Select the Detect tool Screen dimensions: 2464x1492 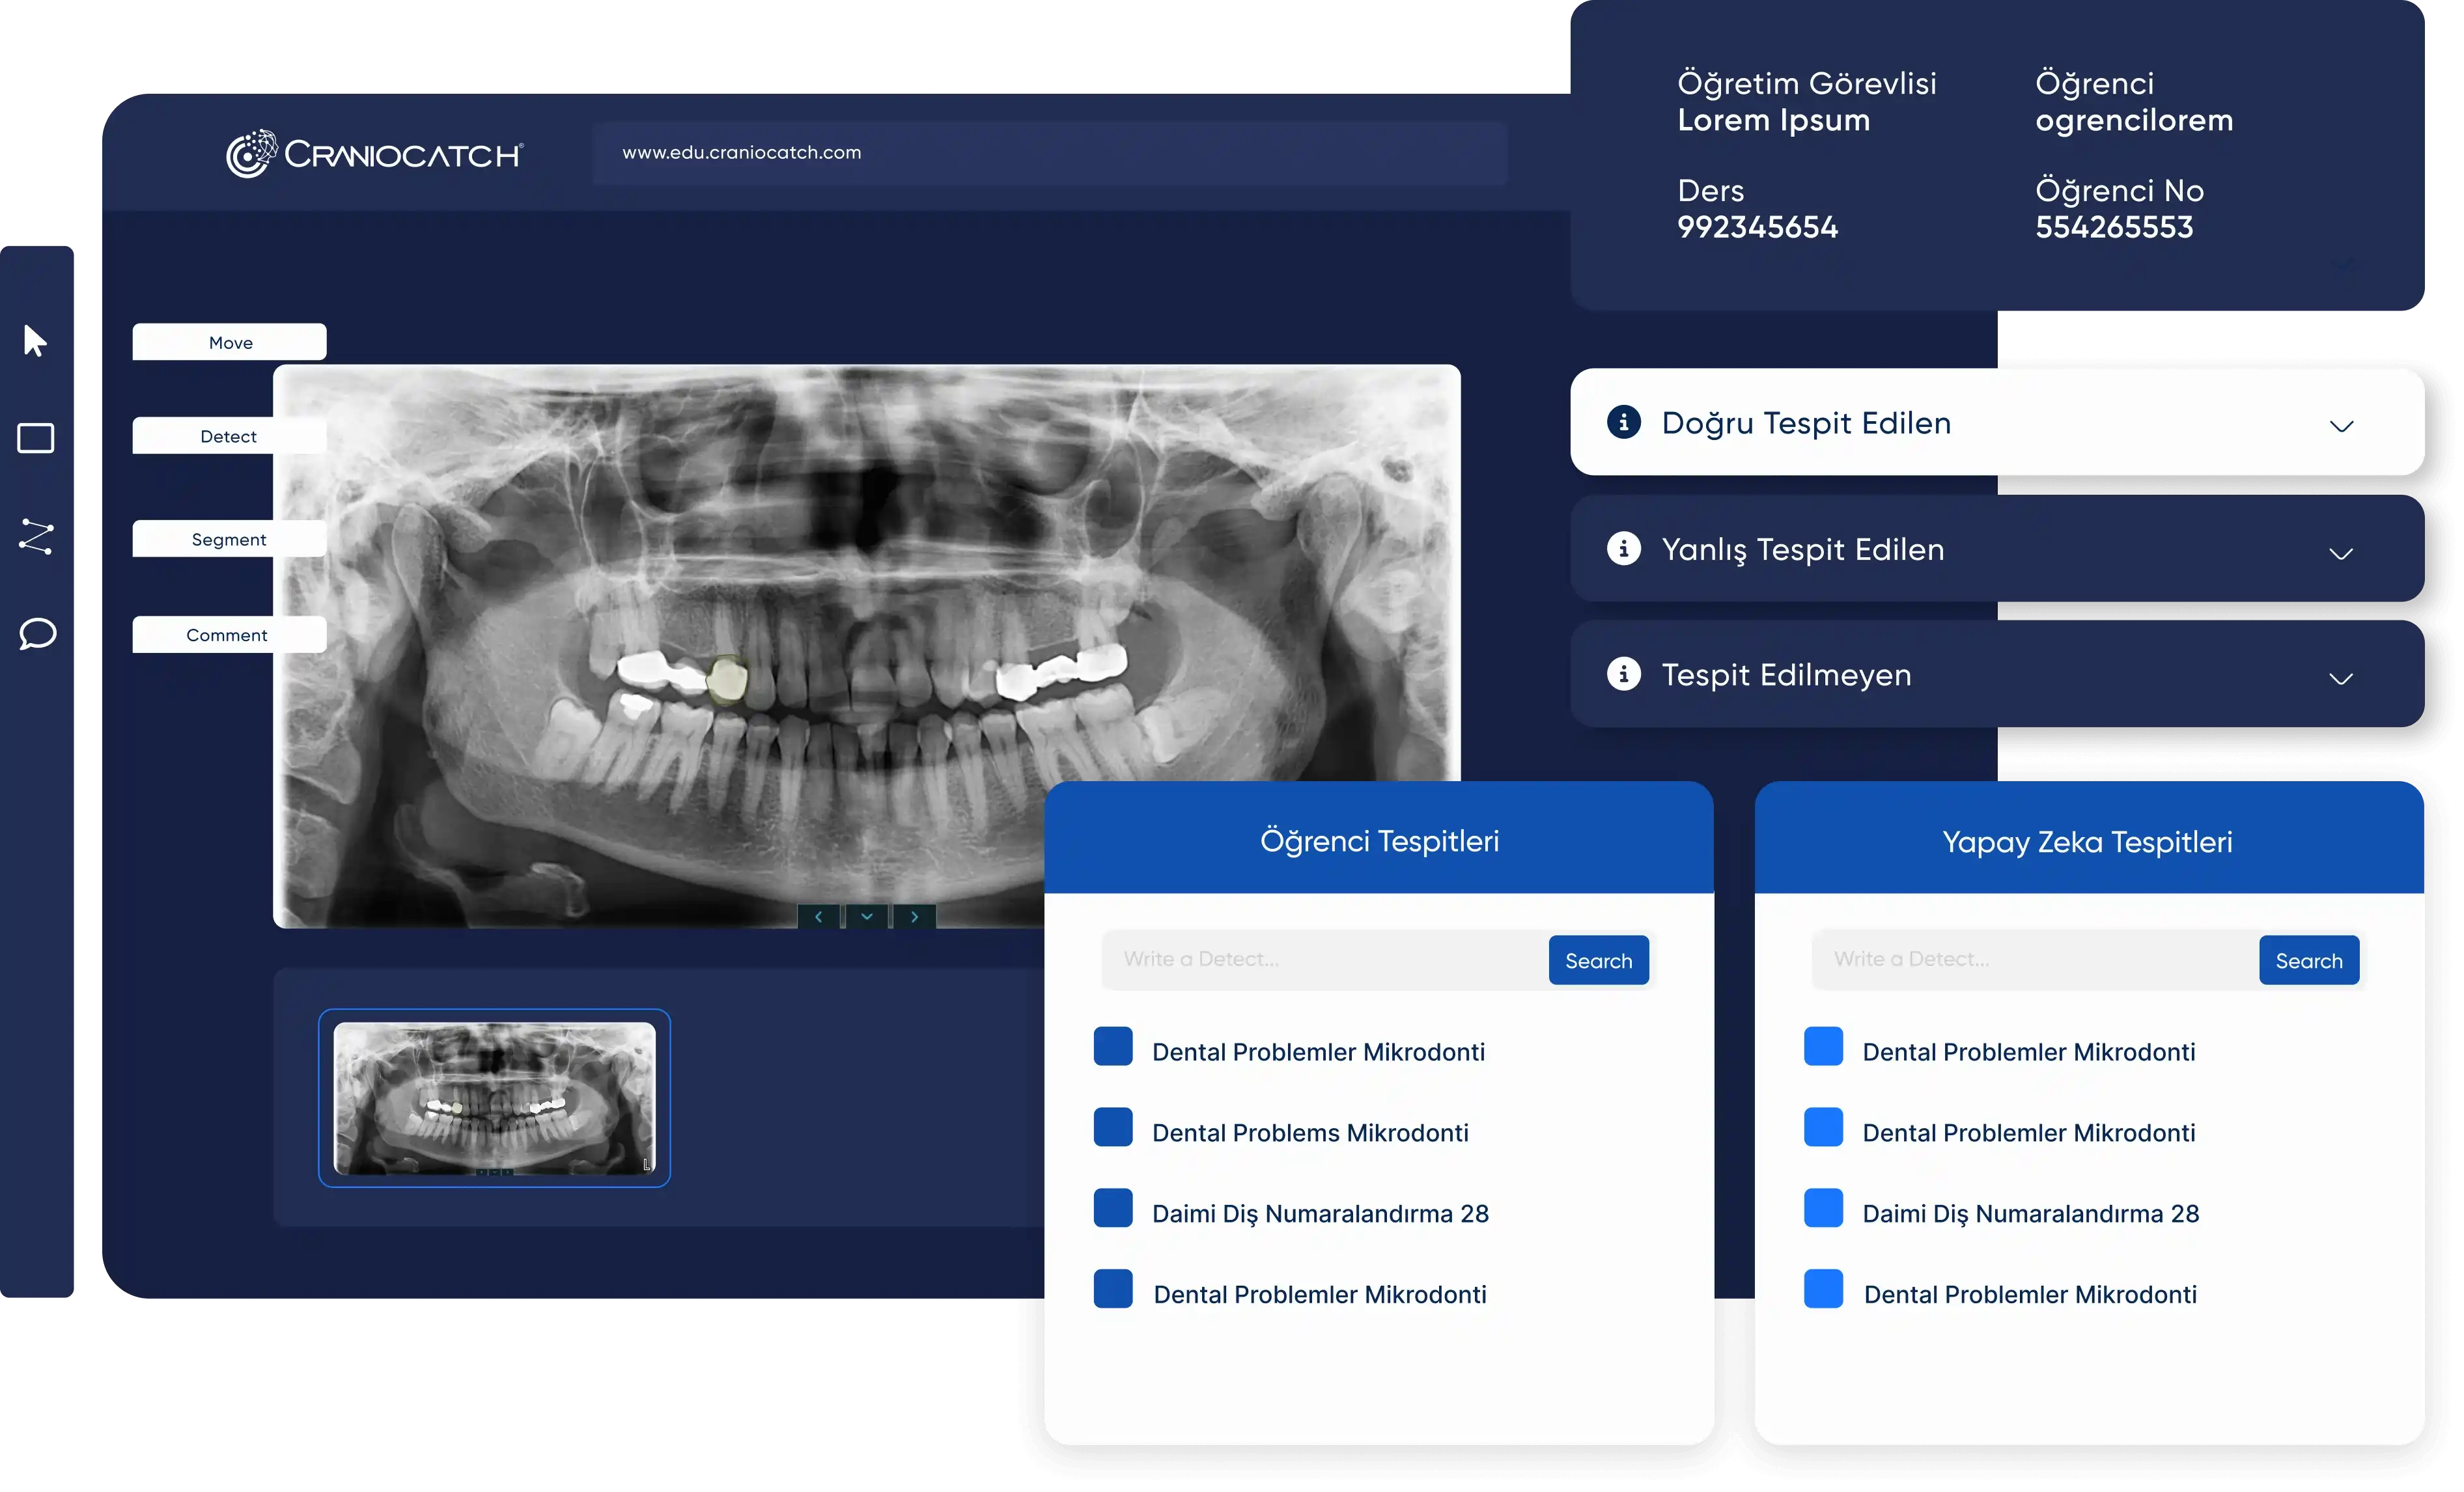227,435
